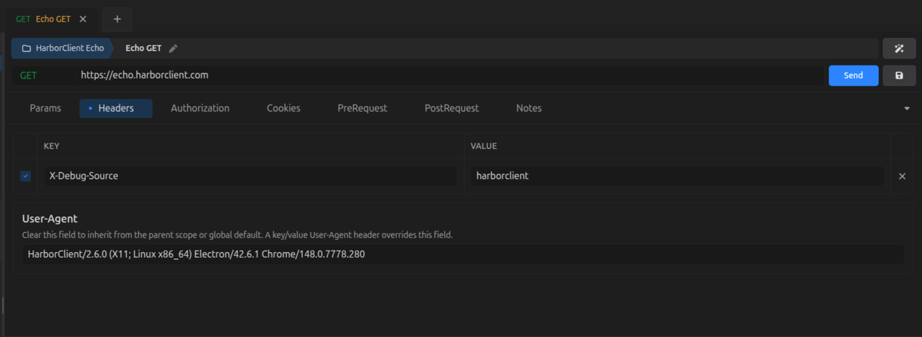Screen dimensions: 922x337
Task: Click the pencil icon to rename Echo GET
Action: tap(173, 48)
